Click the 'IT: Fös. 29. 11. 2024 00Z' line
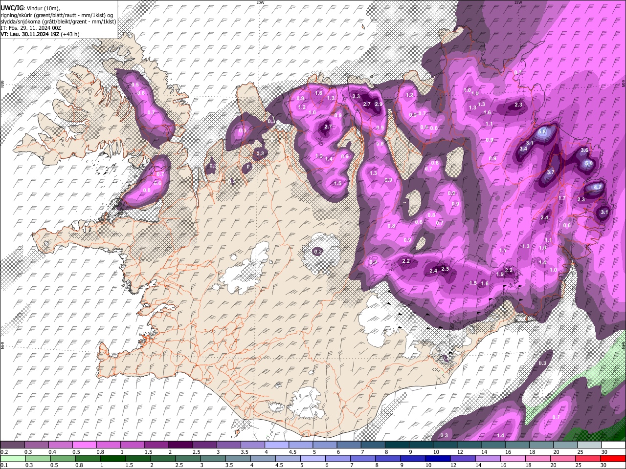This screenshot has width=626, height=469. [x=31, y=28]
